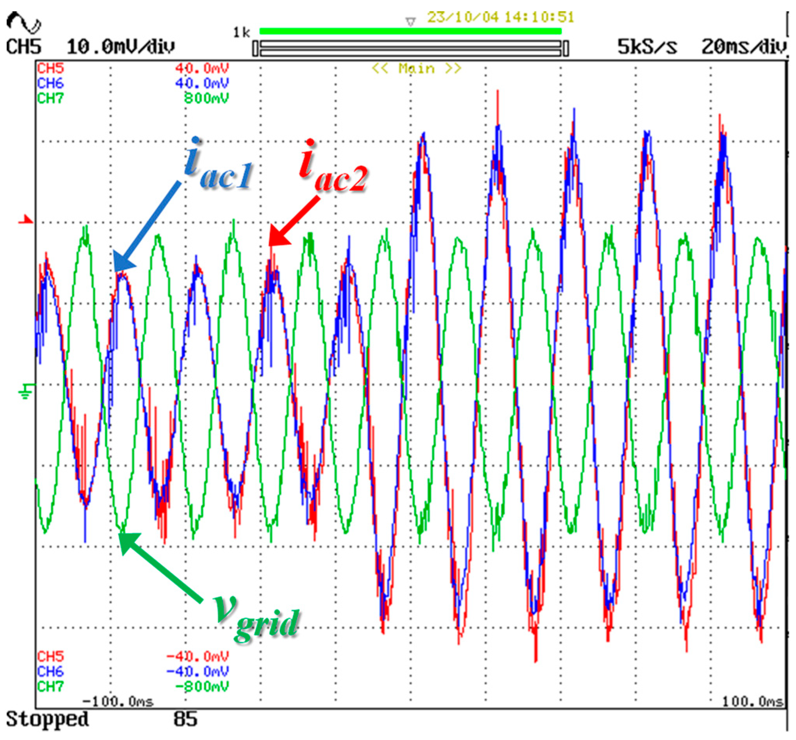Click the trigger position triangle above green bar
This screenshot has width=796, height=740.
click(410, 21)
